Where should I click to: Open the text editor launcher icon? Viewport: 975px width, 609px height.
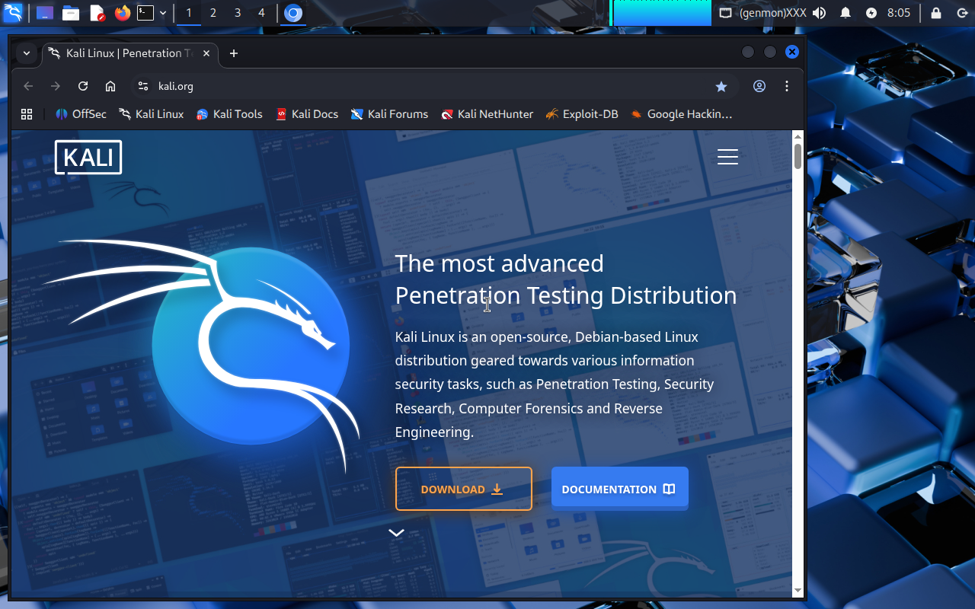(97, 13)
